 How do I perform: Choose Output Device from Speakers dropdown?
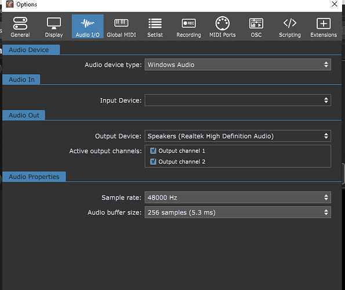point(238,136)
